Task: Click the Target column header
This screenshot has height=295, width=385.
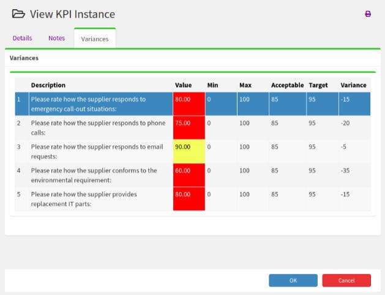Action: tap(318, 85)
